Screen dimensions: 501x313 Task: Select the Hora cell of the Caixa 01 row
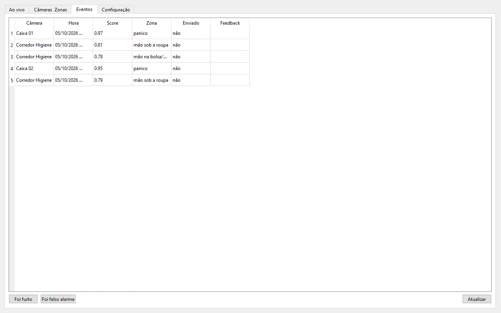coord(73,33)
